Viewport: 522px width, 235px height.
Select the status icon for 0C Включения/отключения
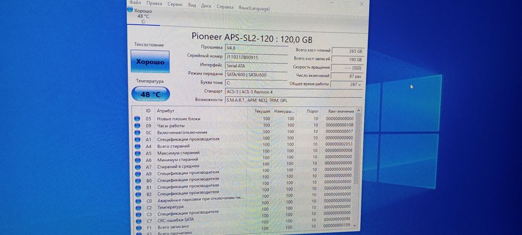[x=137, y=133]
